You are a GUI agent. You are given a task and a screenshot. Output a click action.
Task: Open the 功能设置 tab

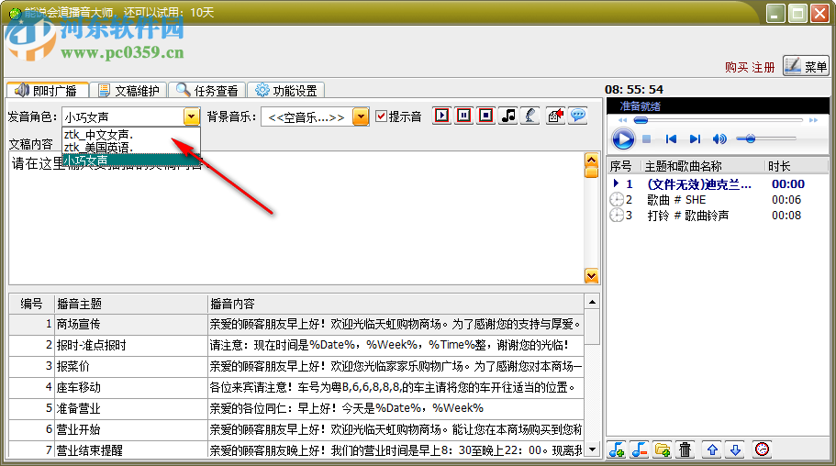pyautogui.click(x=286, y=91)
